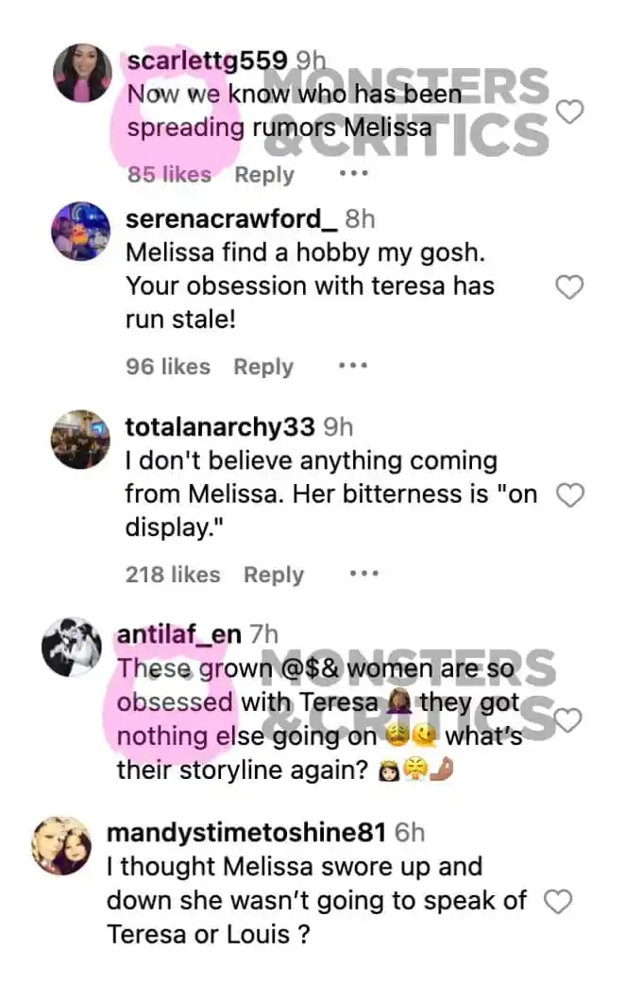Visit the mandystimetoshine81 username link
Viewport: 642px width, 985px height.
click(246, 833)
